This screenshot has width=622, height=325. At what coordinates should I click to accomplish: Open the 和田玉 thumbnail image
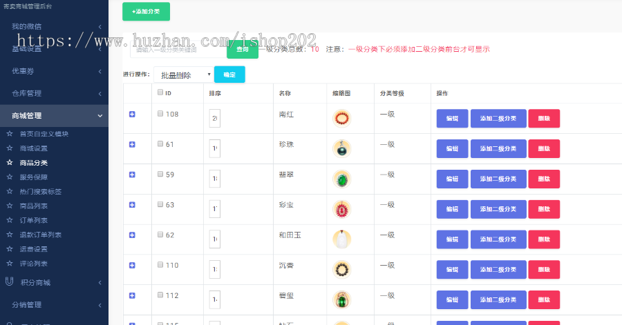pos(341,239)
